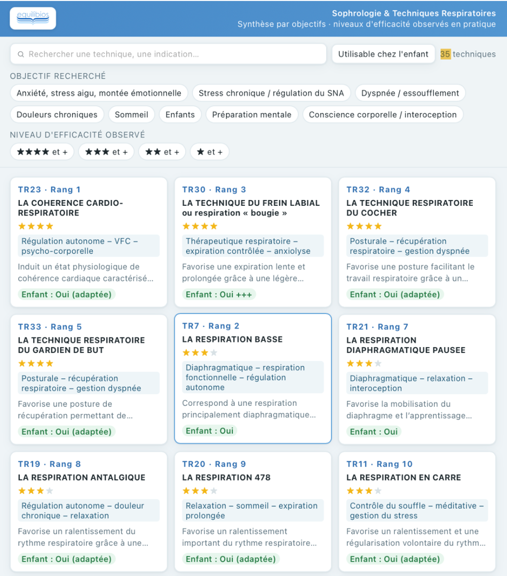Select the 'Dyspnée / essoufflement' chip
This screenshot has width=507, height=576.
coord(410,93)
